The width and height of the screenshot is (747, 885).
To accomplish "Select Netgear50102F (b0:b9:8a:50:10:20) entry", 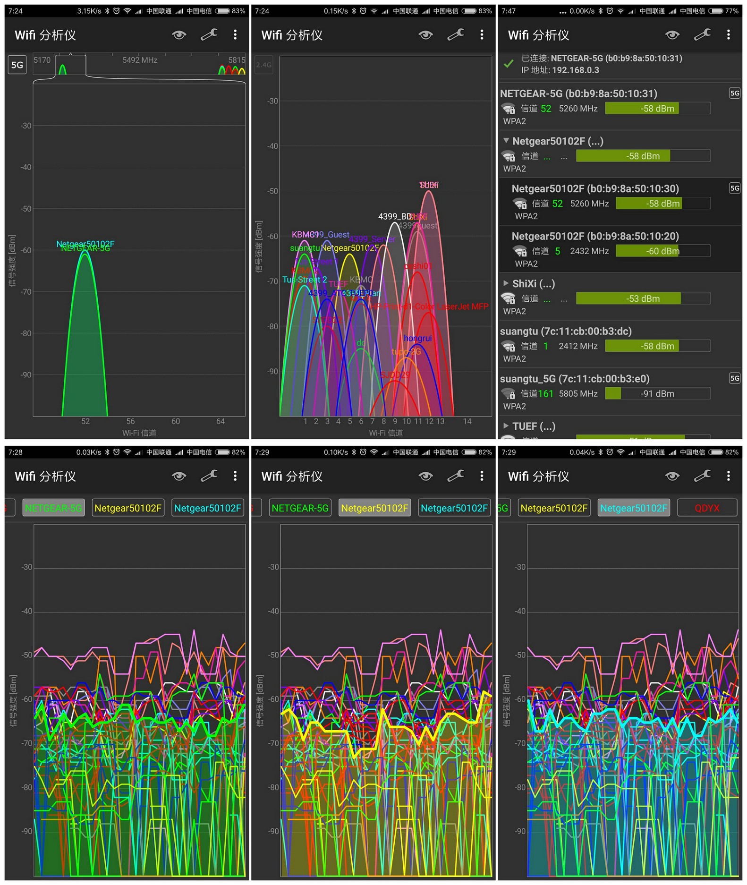I will [620, 248].
